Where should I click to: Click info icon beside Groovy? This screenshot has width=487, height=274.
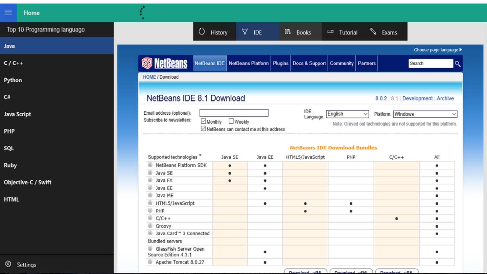click(x=150, y=226)
